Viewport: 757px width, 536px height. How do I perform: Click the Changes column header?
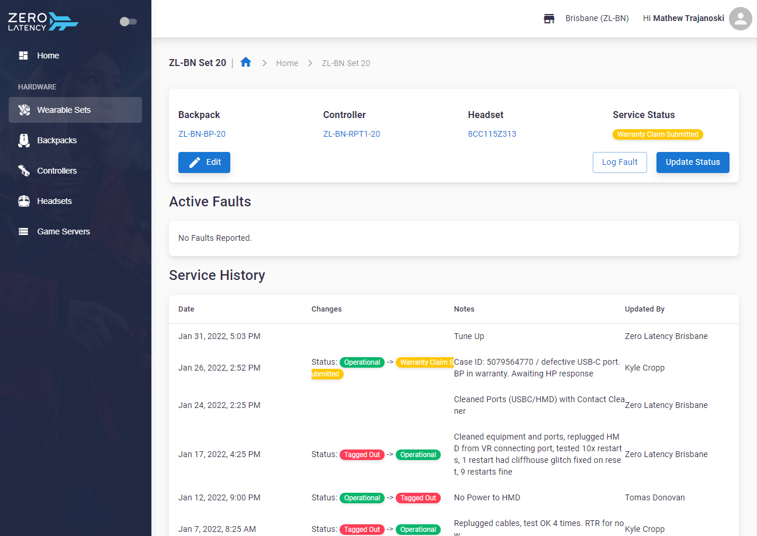327,309
